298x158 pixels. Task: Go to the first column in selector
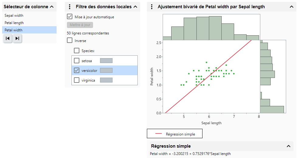pyautogui.click(x=8, y=38)
